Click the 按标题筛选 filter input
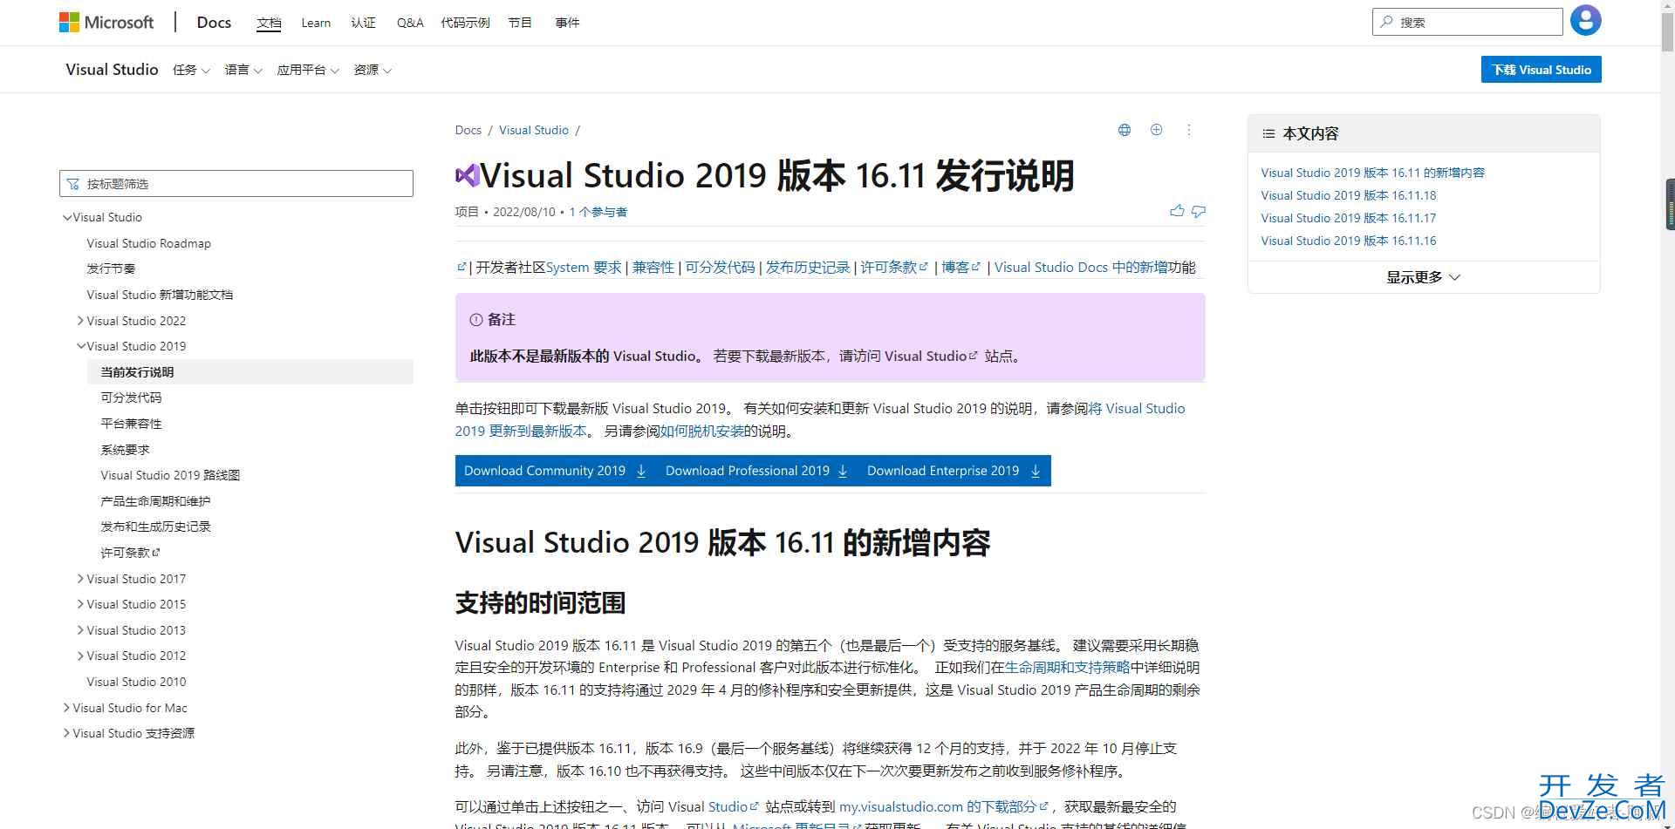 [x=236, y=183]
